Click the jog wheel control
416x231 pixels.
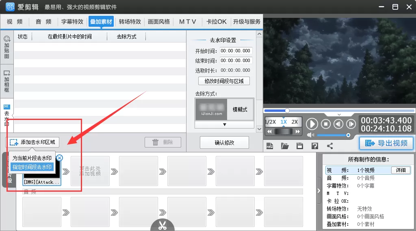[284, 132]
